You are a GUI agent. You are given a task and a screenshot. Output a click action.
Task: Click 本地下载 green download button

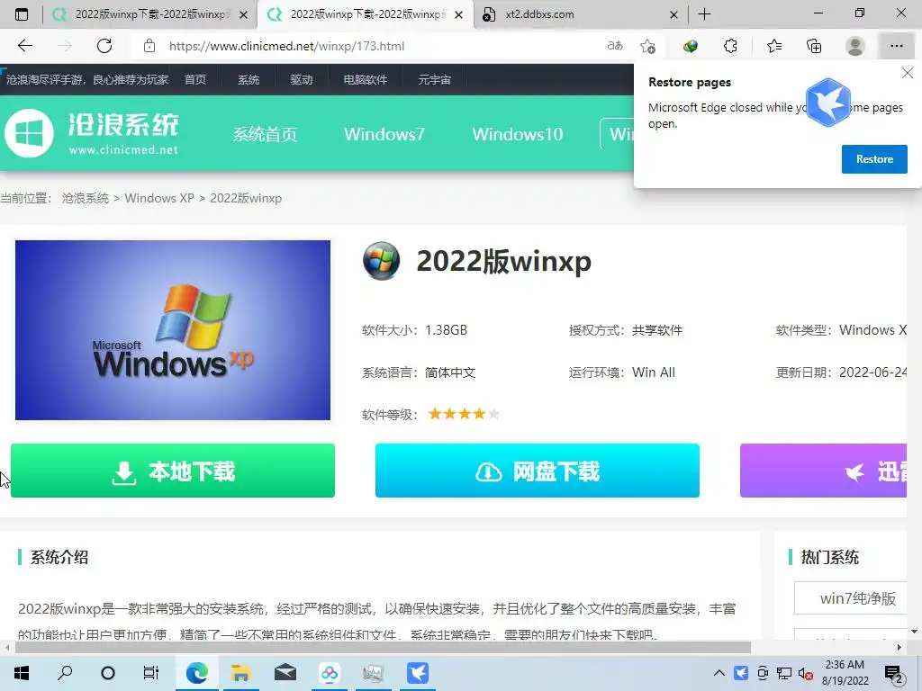[173, 471]
